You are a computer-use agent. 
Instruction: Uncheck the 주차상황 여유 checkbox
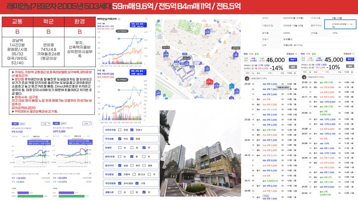point(120,139)
